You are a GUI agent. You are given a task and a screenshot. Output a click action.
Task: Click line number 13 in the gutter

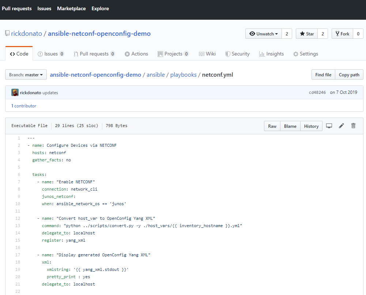[x=18, y=226]
